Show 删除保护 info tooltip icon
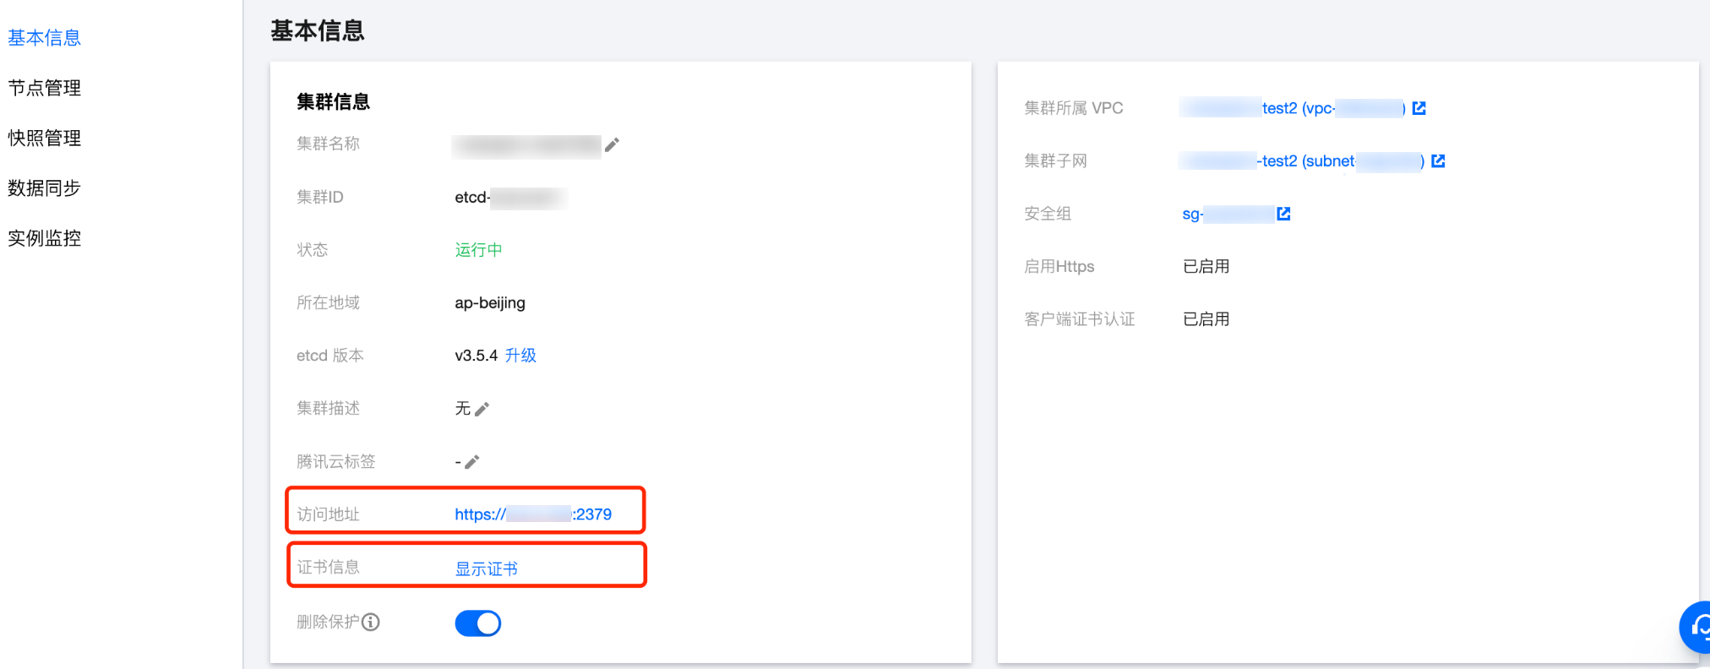The width and height of the screenshot is (1710, 669). [x=371, y=623]
